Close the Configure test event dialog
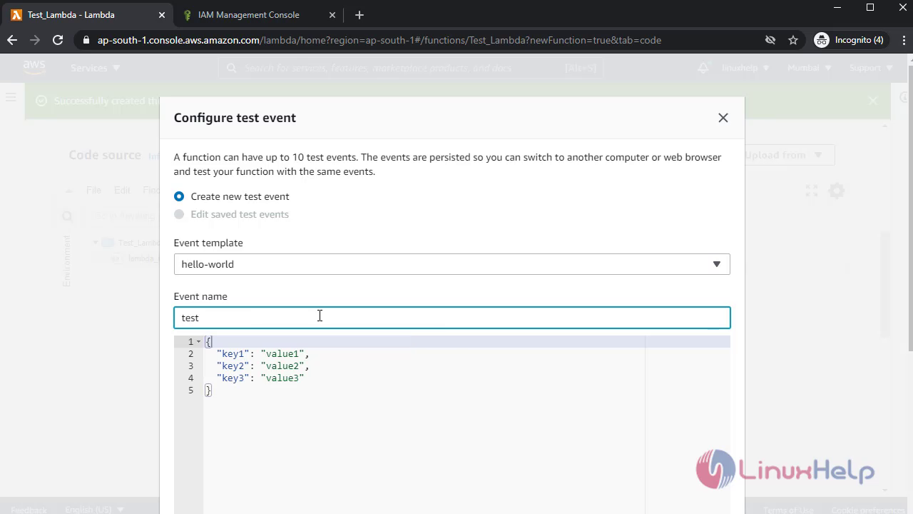The width and height of the screenshot is (913, 514). coord(723,118)
